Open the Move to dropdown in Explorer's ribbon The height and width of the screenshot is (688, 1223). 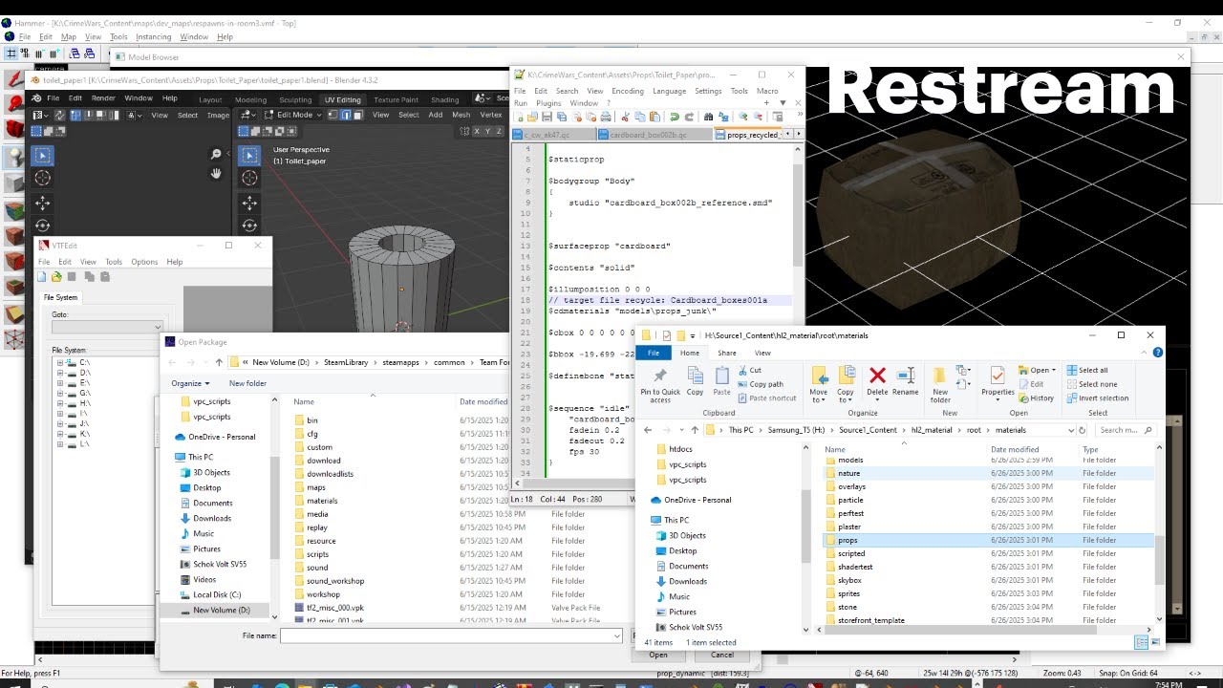click(818, 383)
